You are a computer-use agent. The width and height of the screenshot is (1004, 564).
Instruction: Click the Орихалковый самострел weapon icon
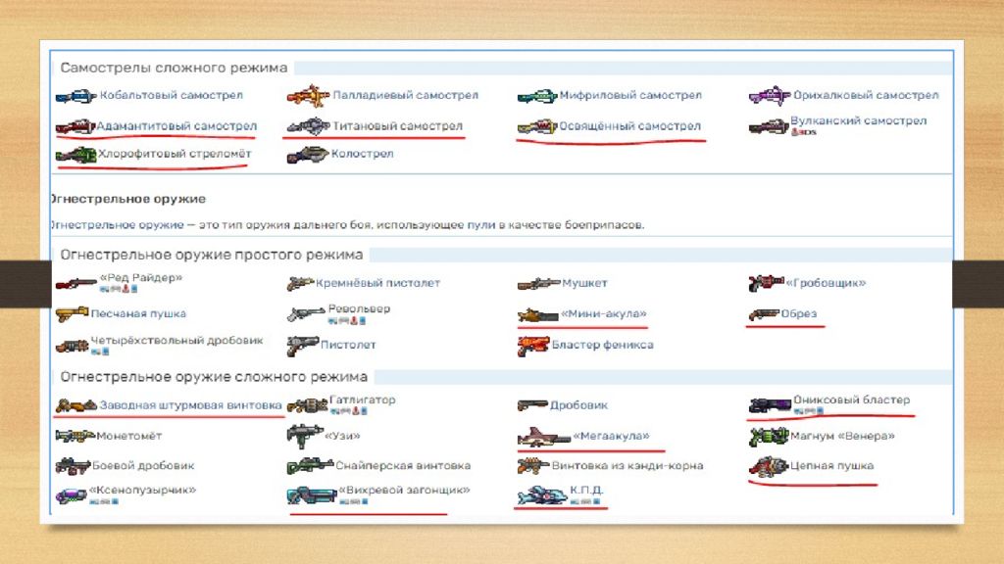point(770,96)
